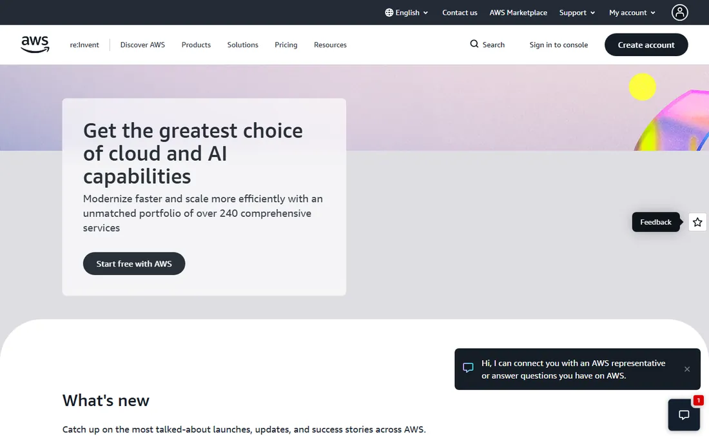Click the AWS logo

point(35,45)
